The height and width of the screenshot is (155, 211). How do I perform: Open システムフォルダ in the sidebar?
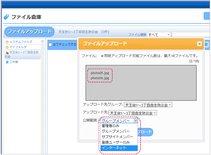[21, 42]
